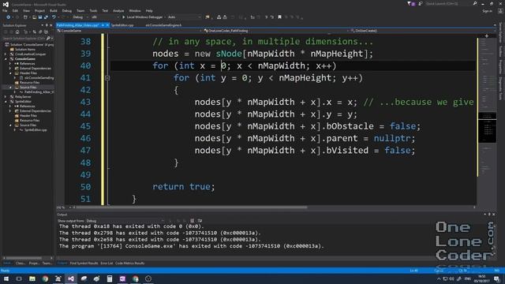The image size is (505, 284).
Task: Open the Project menu
Action: click(x=39, y=10)
